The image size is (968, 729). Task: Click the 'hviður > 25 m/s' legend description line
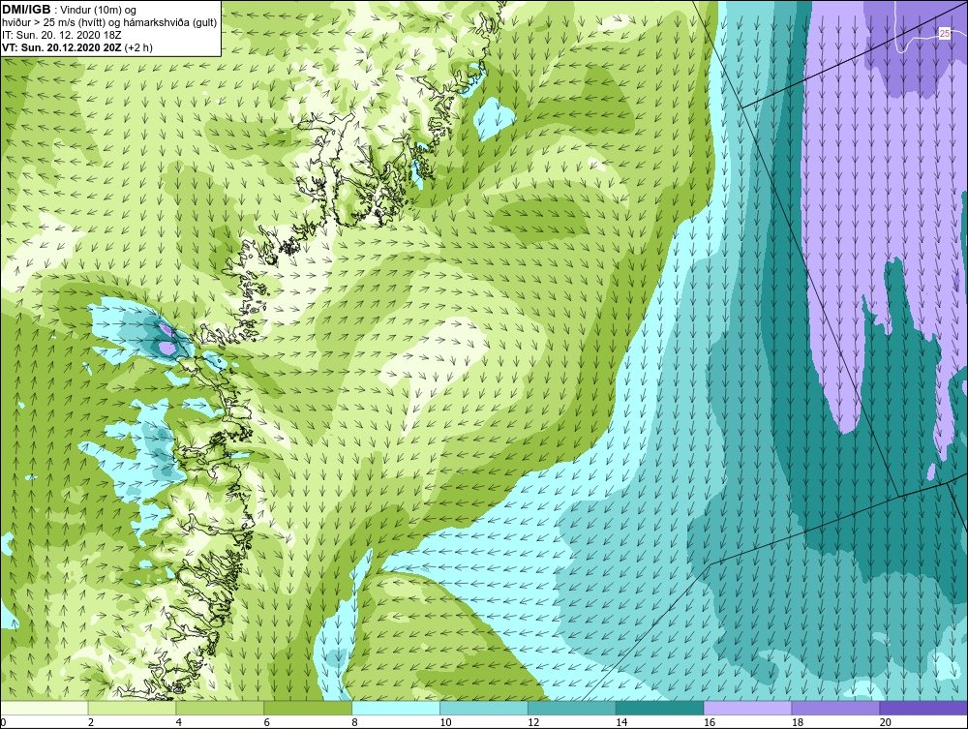[x=109, y=23]
